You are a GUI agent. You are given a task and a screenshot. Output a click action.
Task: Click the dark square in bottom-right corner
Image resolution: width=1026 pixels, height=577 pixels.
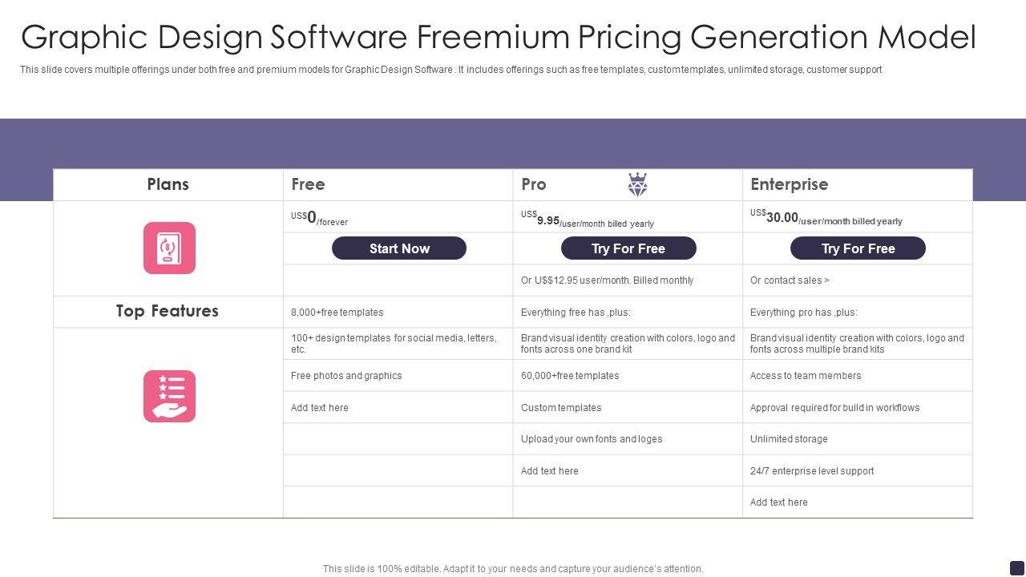[1016, 567]
